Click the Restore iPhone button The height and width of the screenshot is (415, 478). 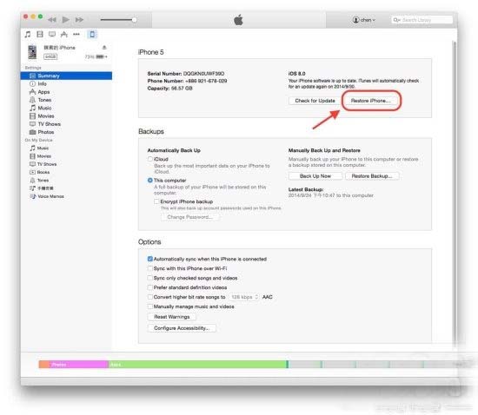371,101
